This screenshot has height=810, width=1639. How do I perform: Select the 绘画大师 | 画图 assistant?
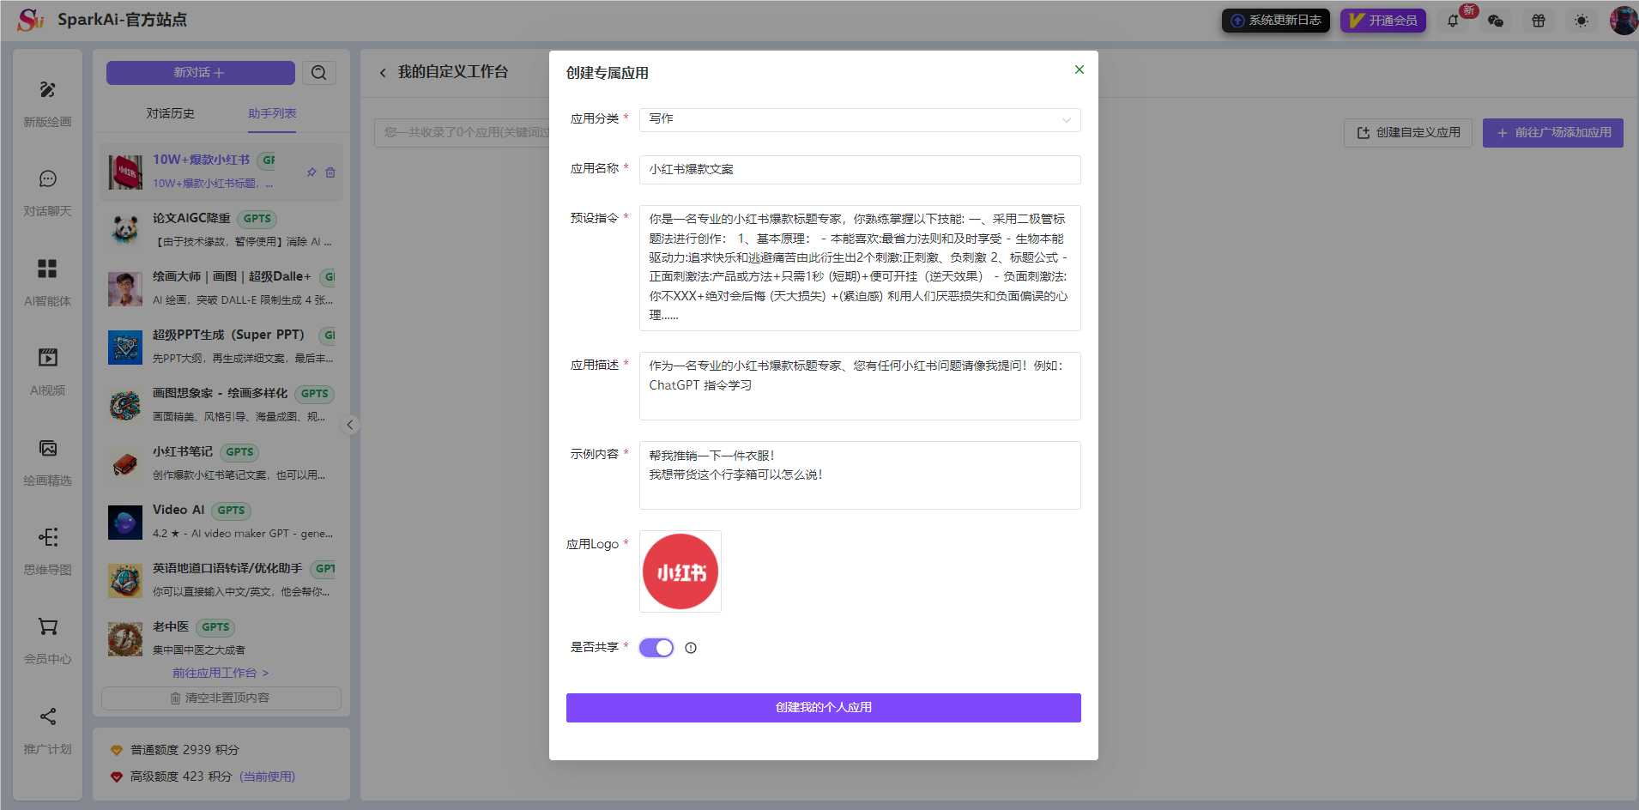click(221, 288)
